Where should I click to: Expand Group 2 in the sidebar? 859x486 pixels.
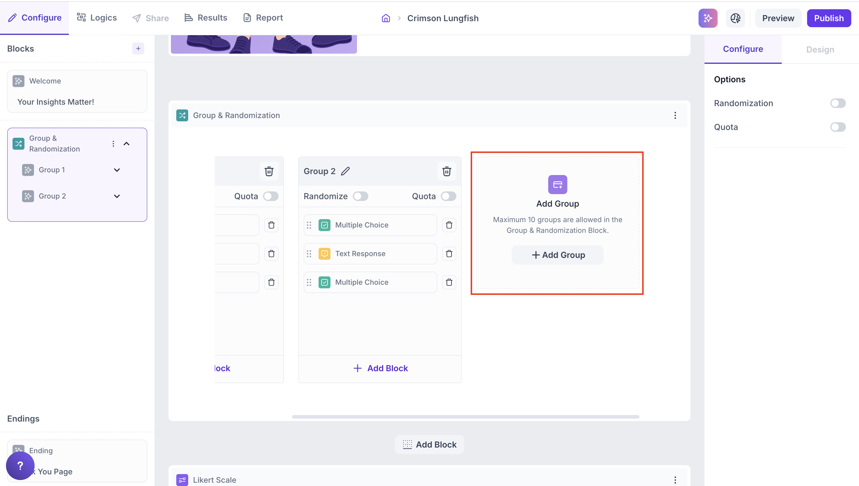pos(117,196)
